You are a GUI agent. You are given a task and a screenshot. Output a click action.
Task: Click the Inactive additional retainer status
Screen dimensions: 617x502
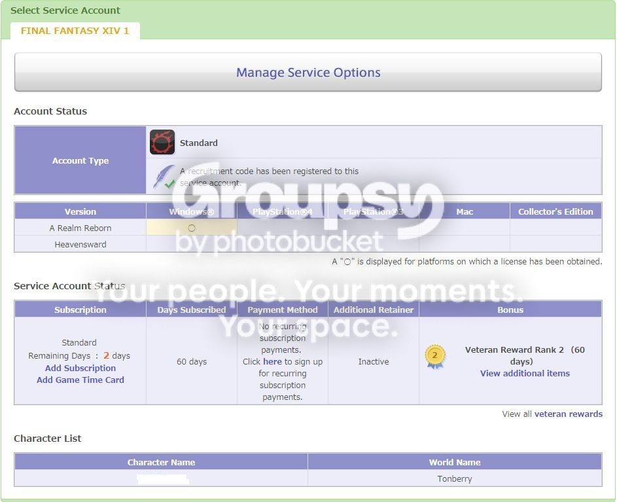coord(374,361)
